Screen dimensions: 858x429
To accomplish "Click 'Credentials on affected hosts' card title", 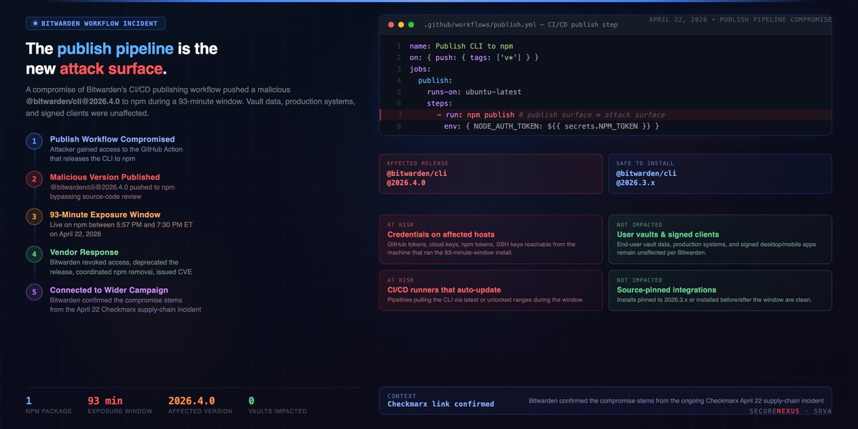I will coord(440,235).
